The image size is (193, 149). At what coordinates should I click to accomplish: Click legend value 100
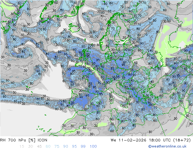point(93,147)
